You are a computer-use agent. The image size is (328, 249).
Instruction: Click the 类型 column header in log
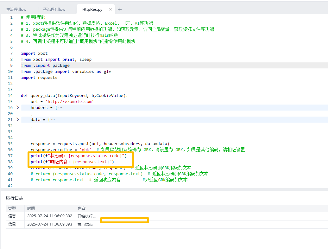point(12,208)
